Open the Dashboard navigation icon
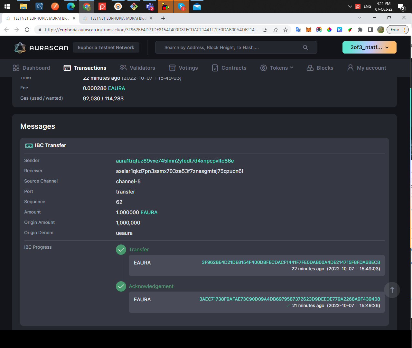Viewport: 412px width, 348px height. 16,68
